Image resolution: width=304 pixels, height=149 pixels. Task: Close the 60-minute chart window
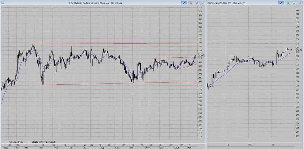pyautogui.click(x=300, y=3)
